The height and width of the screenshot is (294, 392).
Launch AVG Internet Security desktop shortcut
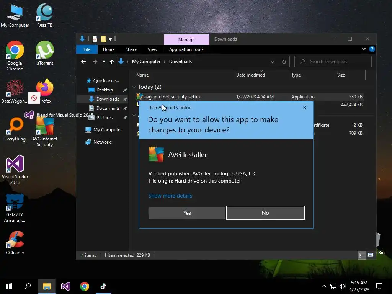point(44,132)
